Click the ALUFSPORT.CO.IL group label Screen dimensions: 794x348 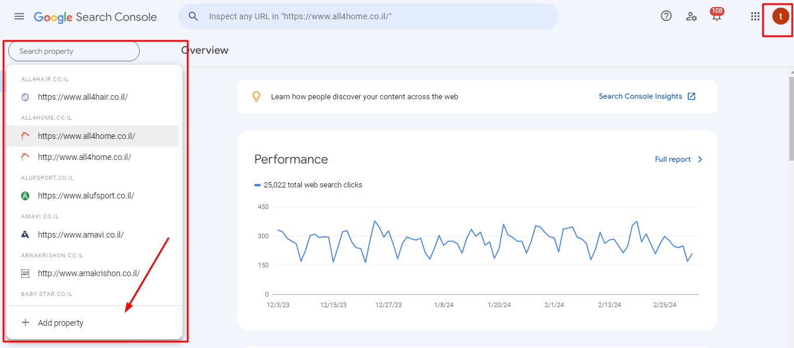pyautogui.click(x=47, y=178)
